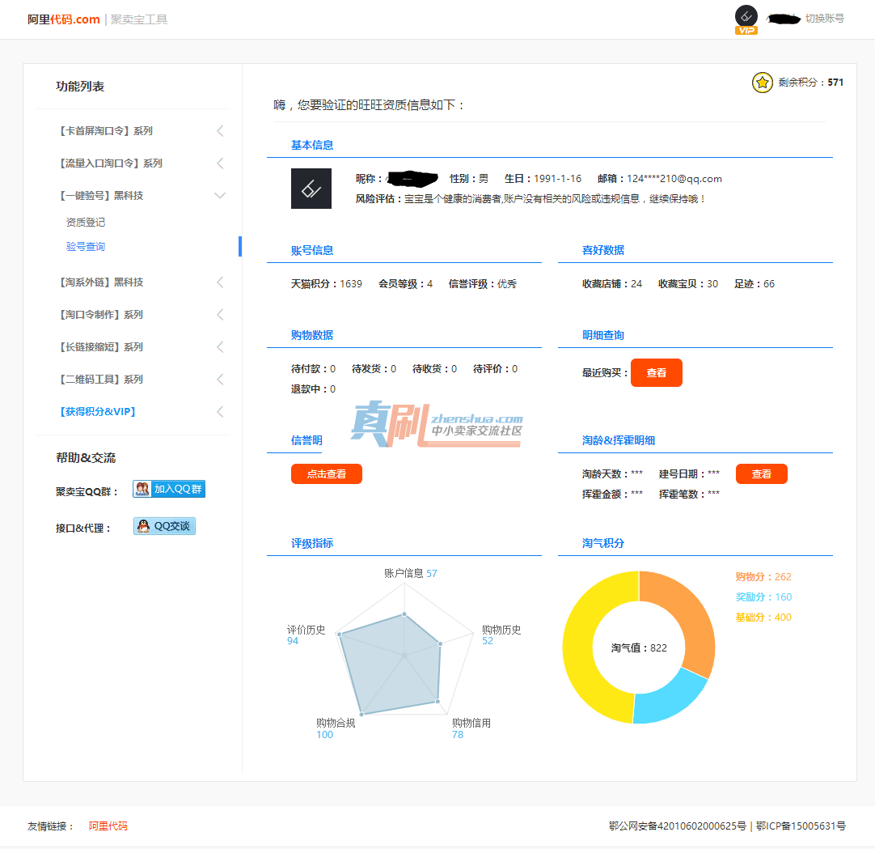Viewport: 875px width, 849px height.
Task: Click 加入QQ群 button
Action: pos(169,489)
